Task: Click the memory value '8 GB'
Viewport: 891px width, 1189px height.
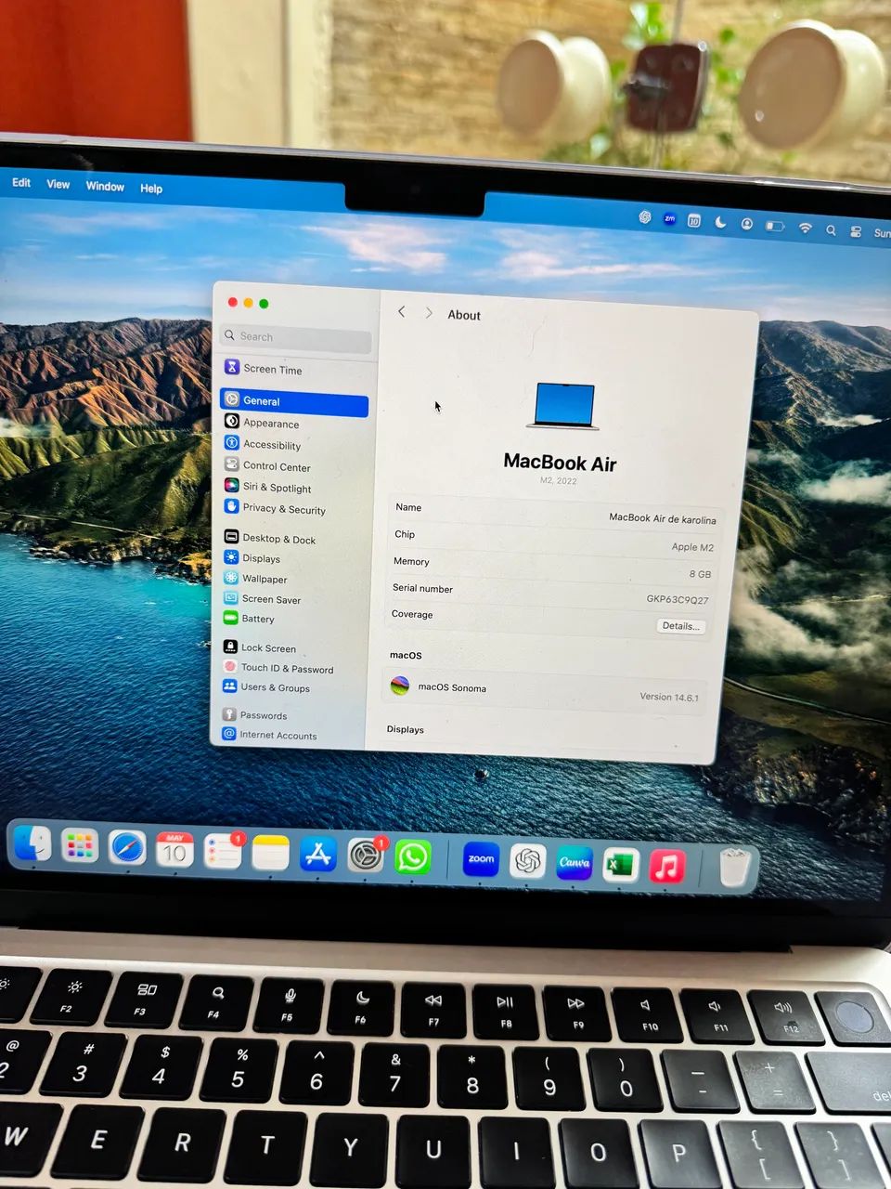Action: (x=700, y=574)
